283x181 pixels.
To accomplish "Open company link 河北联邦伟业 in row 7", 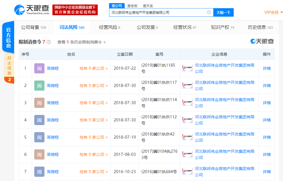I will (225, 172).
